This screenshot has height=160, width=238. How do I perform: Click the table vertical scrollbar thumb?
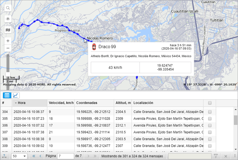point(235,120)
